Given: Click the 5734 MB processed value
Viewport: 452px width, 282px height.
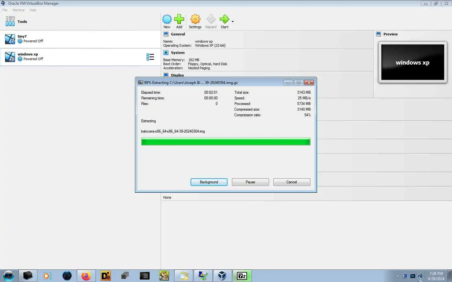Looking at the screenshot, I should click(304, 104).
